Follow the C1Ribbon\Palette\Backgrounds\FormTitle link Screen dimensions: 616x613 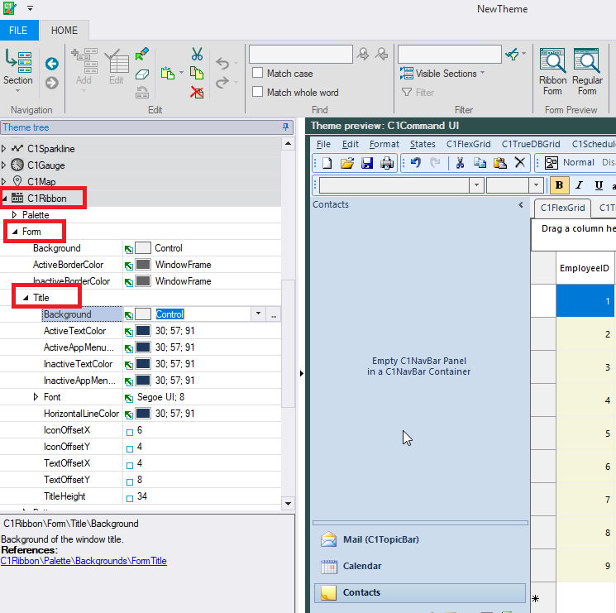click(x=84, y=561)
